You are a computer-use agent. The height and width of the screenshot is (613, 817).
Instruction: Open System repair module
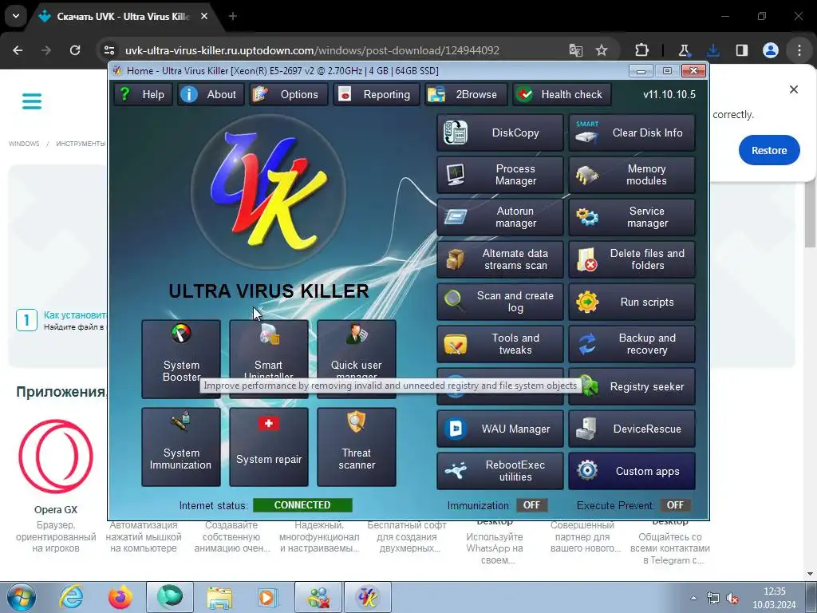tap(269, 447)
